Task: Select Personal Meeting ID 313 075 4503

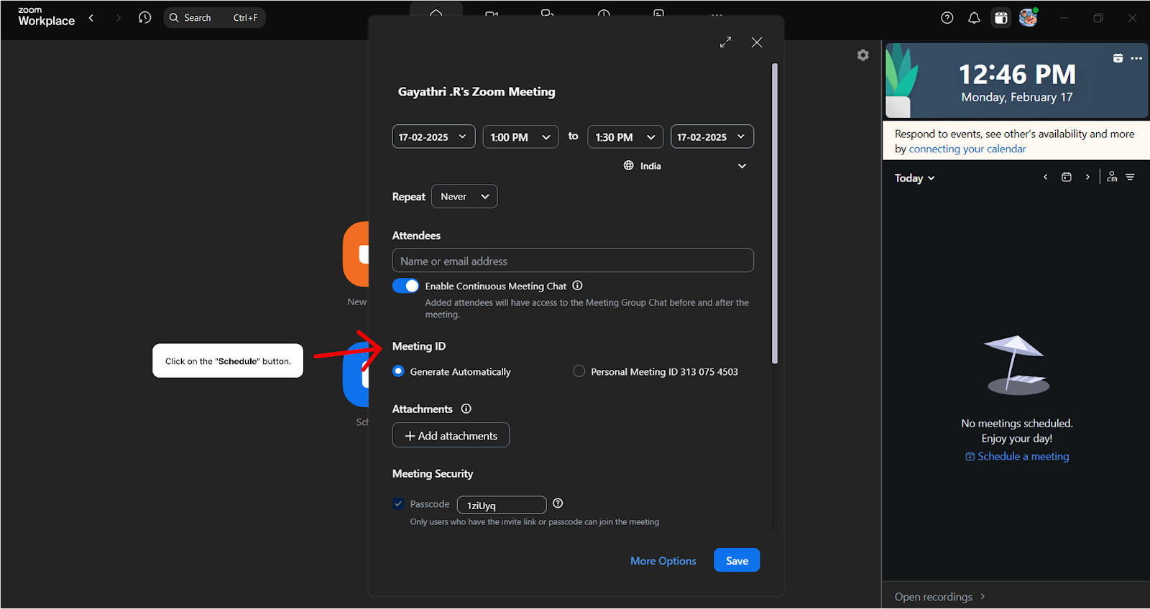Action: coord(579,371)
